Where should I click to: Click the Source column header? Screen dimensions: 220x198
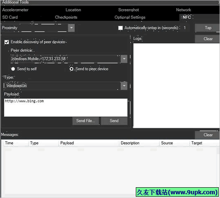[175, 143]
